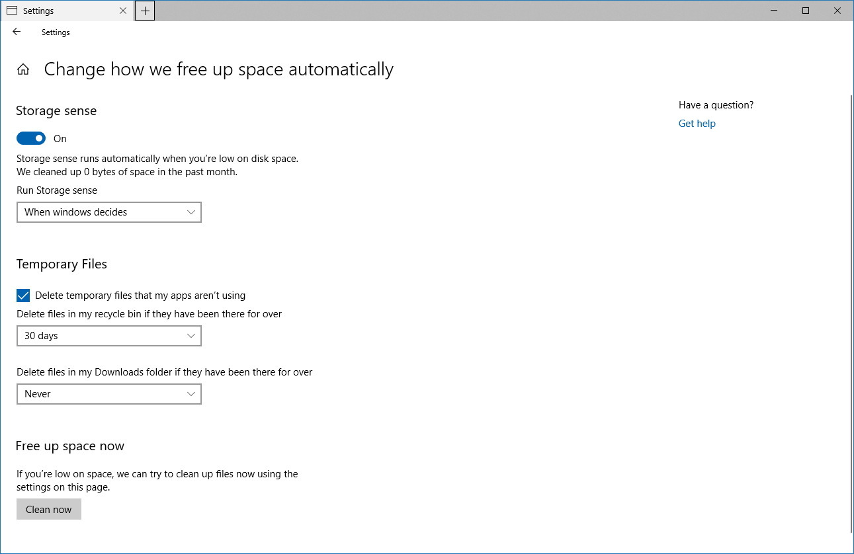Maximize the Settings window

click(x=806, y=11)
